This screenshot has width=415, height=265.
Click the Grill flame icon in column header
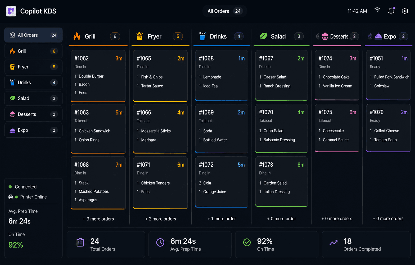click(77, 36)
